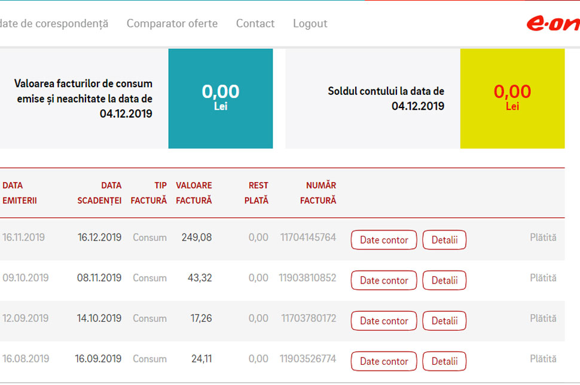The image size is (580, 385).
Task: Click the invoice value 24,11
Action: click(202, 359)
